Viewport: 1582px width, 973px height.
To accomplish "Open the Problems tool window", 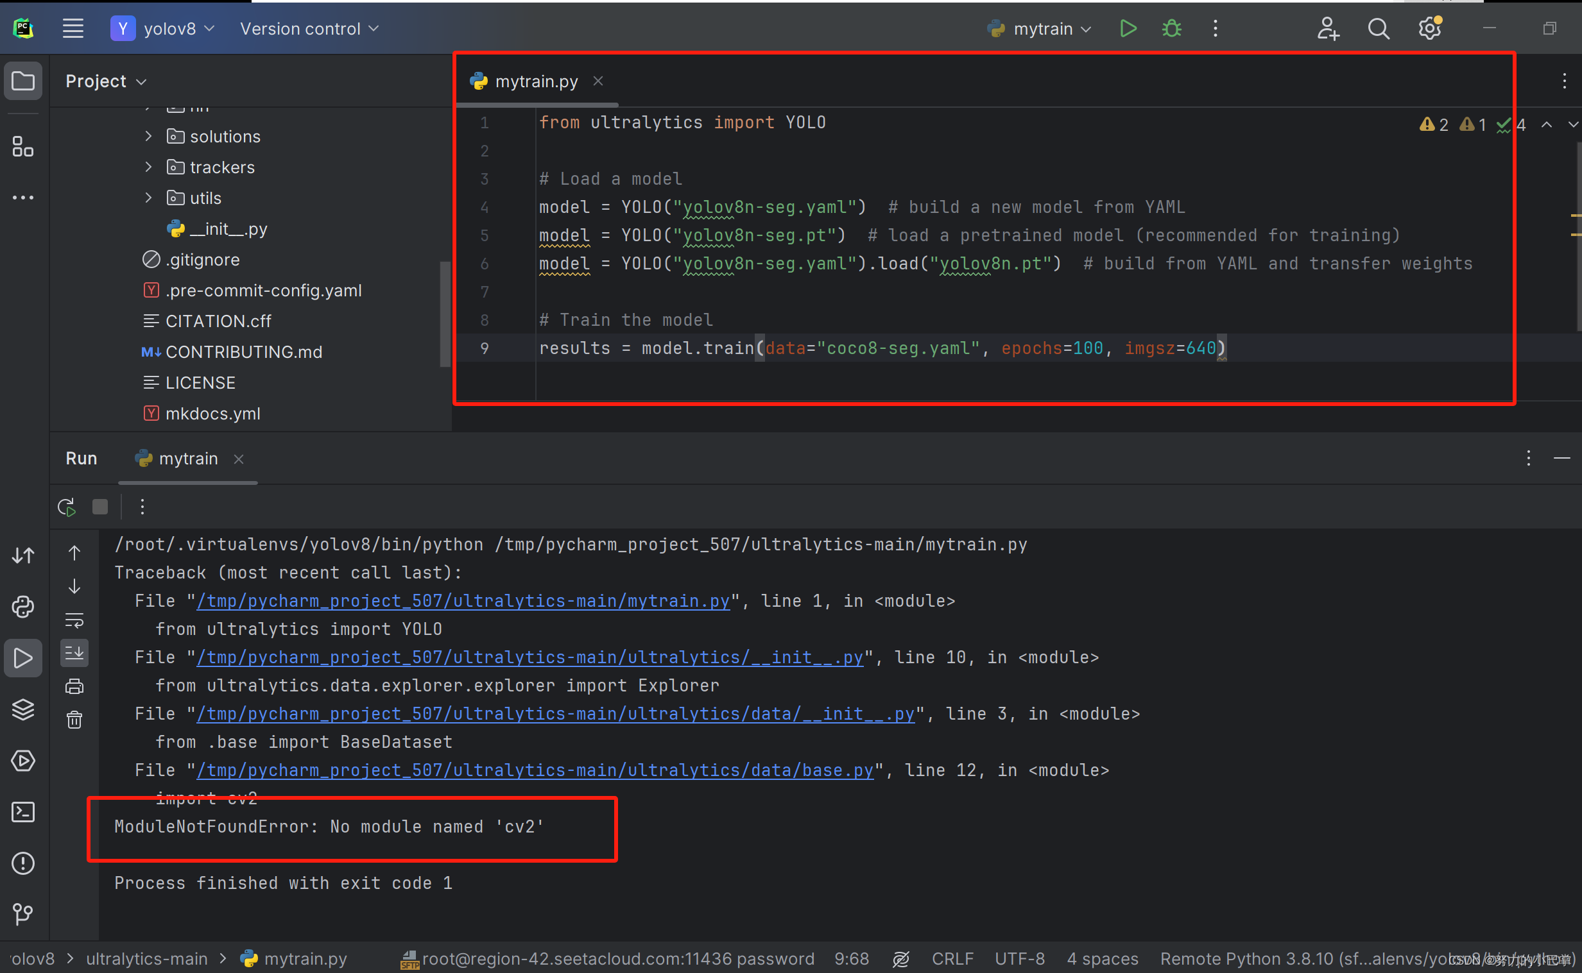I will pos(23,863).
